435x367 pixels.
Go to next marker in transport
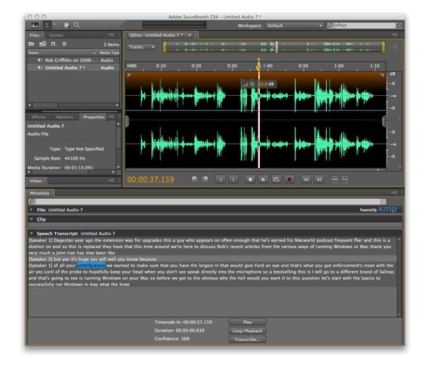click(319, 179)
